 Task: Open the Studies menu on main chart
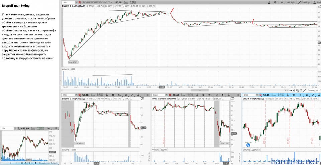317,2
